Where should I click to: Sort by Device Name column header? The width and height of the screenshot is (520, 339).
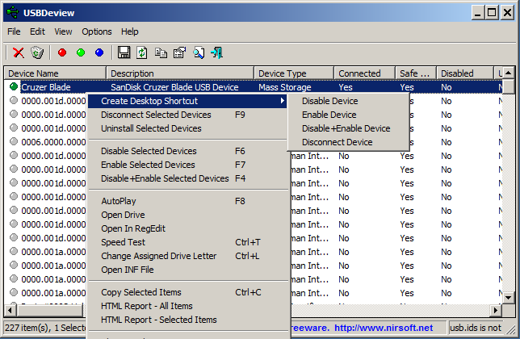tap(55, 73)
